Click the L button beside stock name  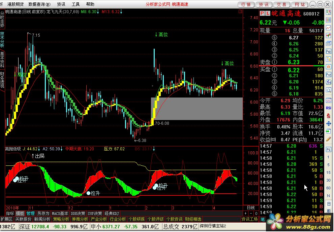pos(267,13)
